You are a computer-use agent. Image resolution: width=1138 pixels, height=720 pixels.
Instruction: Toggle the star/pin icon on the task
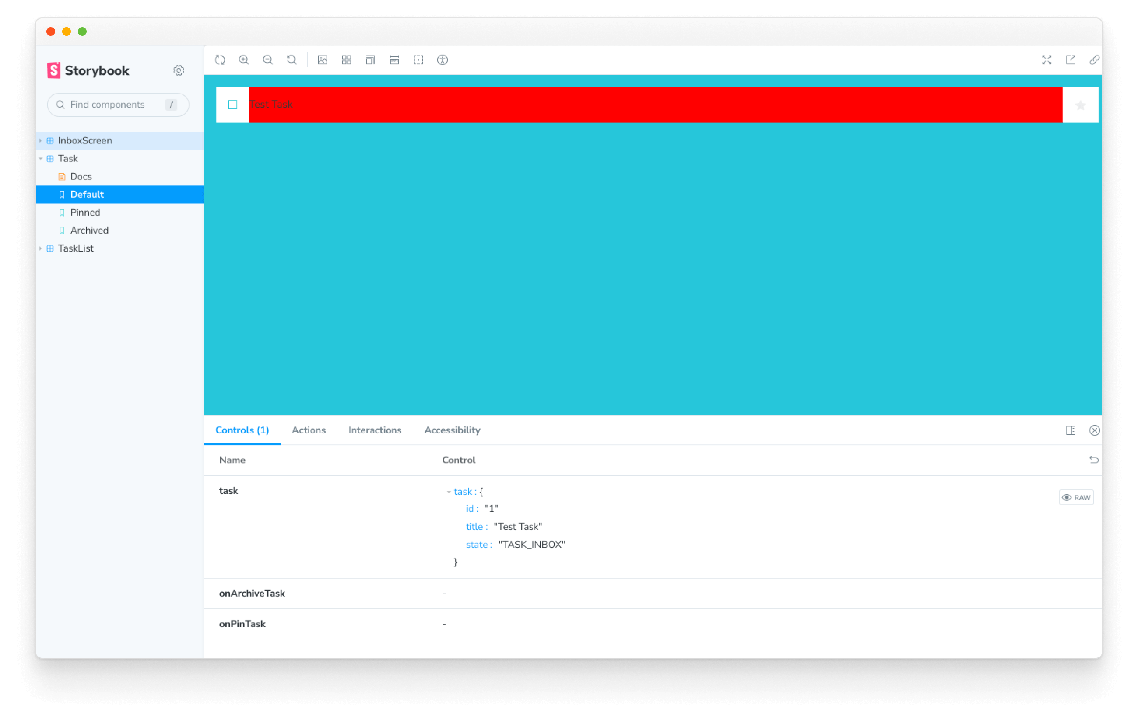point(1081,105)
